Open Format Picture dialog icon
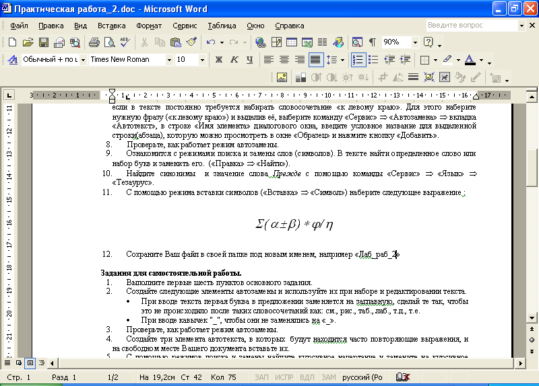539x386 pixels. (x=460, y=77)
